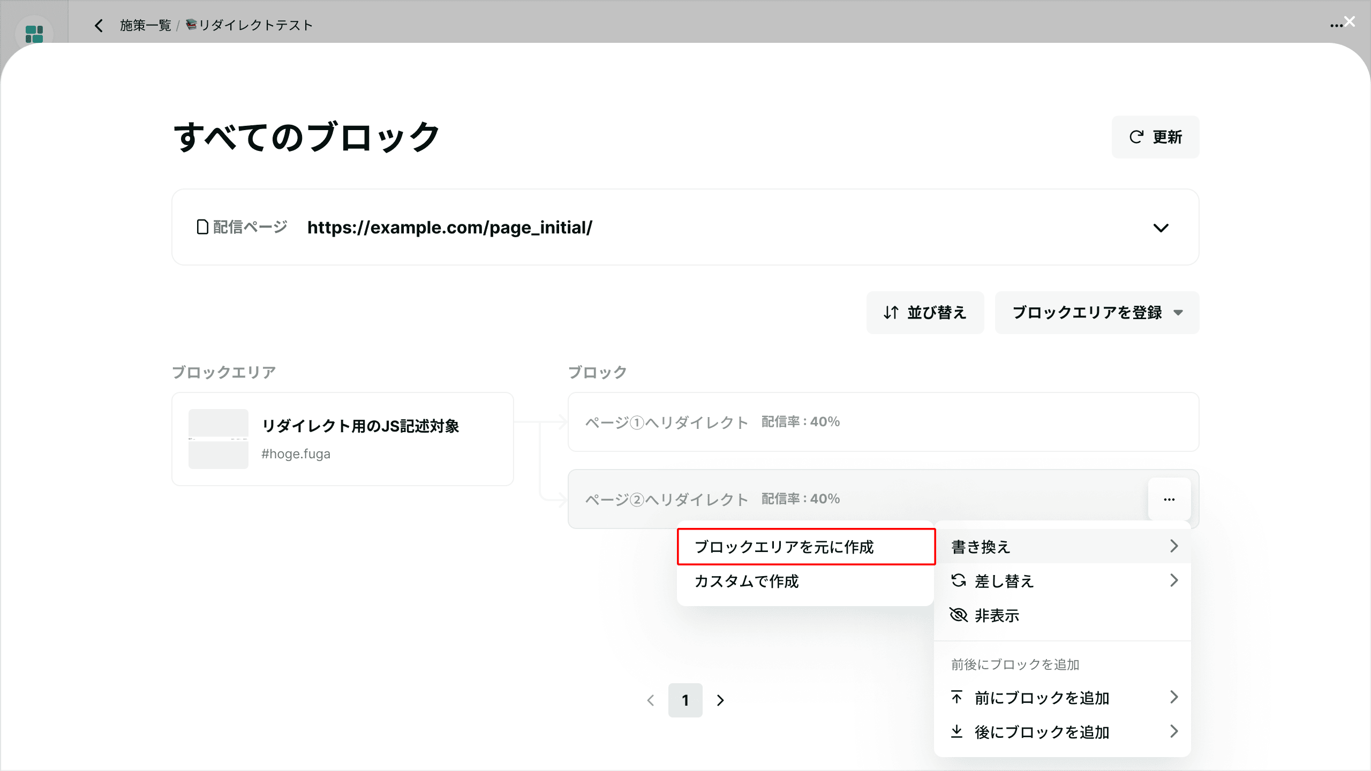The height and width of the screenshot is (771, 1371).
Task: Expand 書き換え submenu arrow
Action: click(x=1174, y=546)
